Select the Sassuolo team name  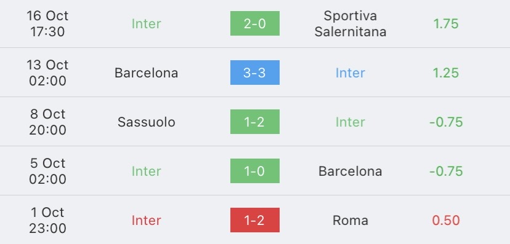pyautogui.click(x=146, y=122)
